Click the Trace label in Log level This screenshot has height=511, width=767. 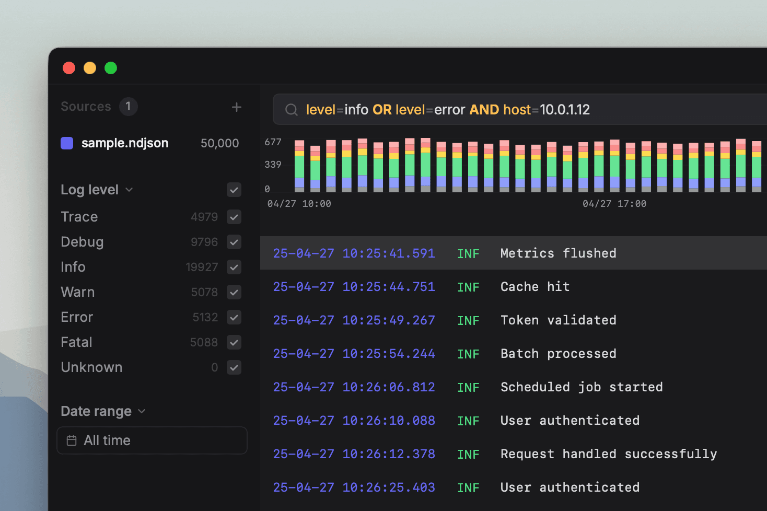pyautogui.click(x=79, y=217)
